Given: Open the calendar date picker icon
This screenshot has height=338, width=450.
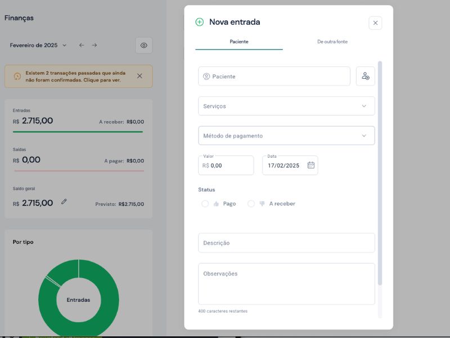Looking at the screenshot, I should [310, 166].
